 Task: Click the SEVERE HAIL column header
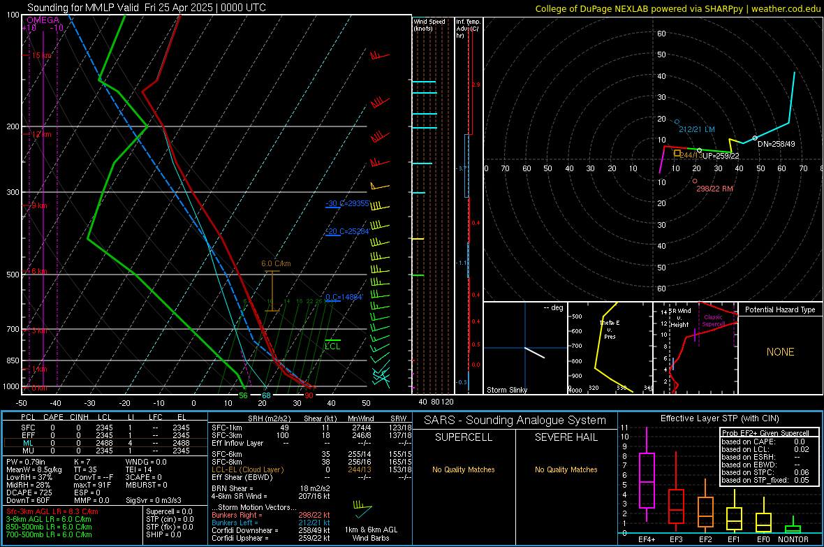coord(566,437)
